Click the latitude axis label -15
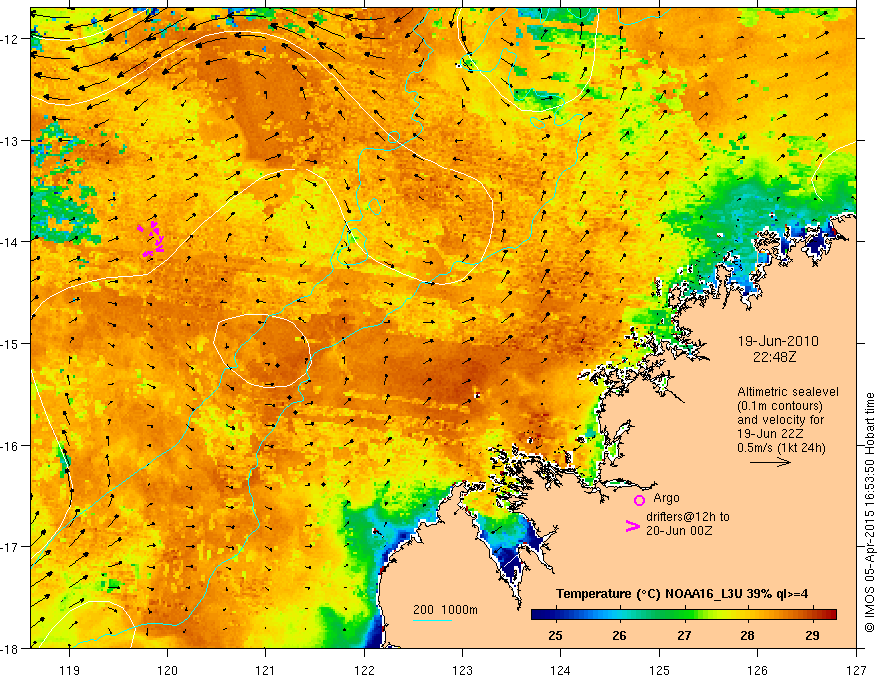Screen dimensions: 877x678 pyautogui.click(x=11, y=343)
